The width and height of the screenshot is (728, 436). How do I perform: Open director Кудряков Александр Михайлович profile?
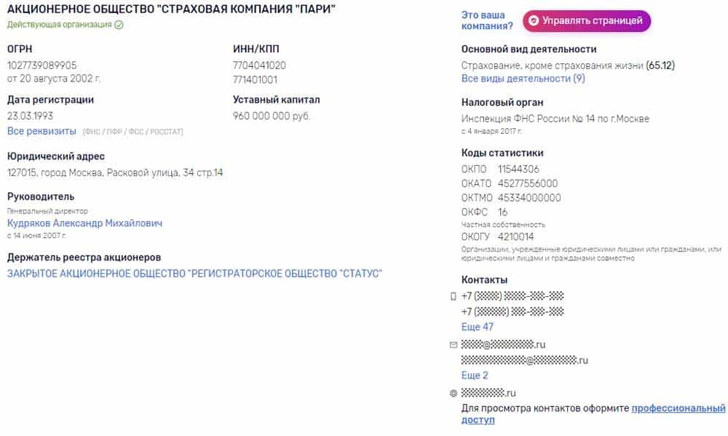(x=84, y=223)
